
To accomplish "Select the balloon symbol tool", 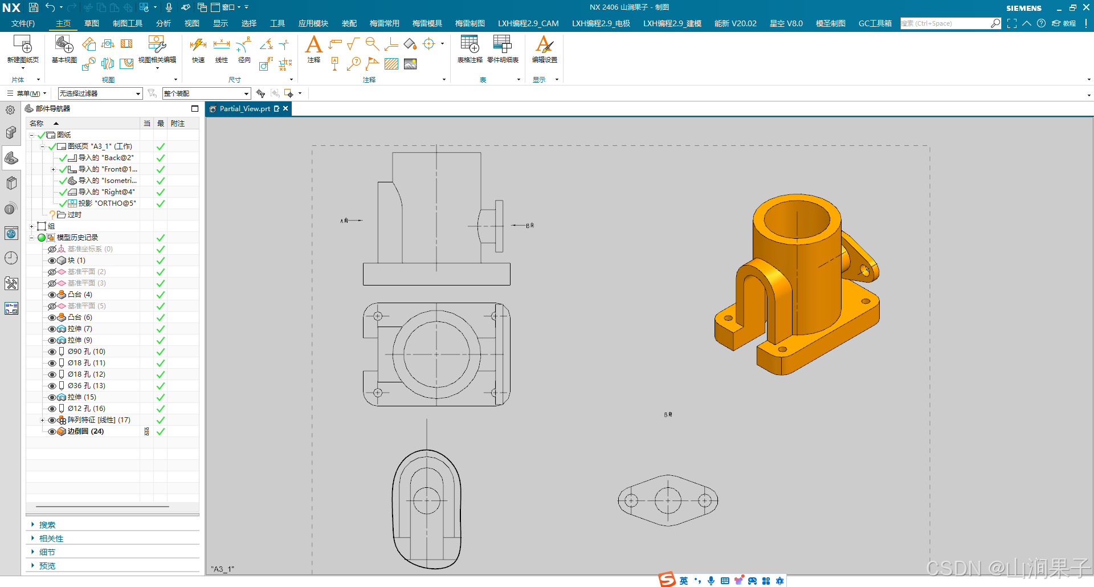I will click(x=354, y=64).
